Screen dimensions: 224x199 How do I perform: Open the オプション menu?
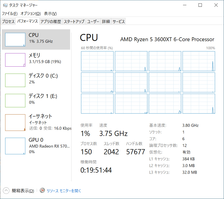[31, 13]
